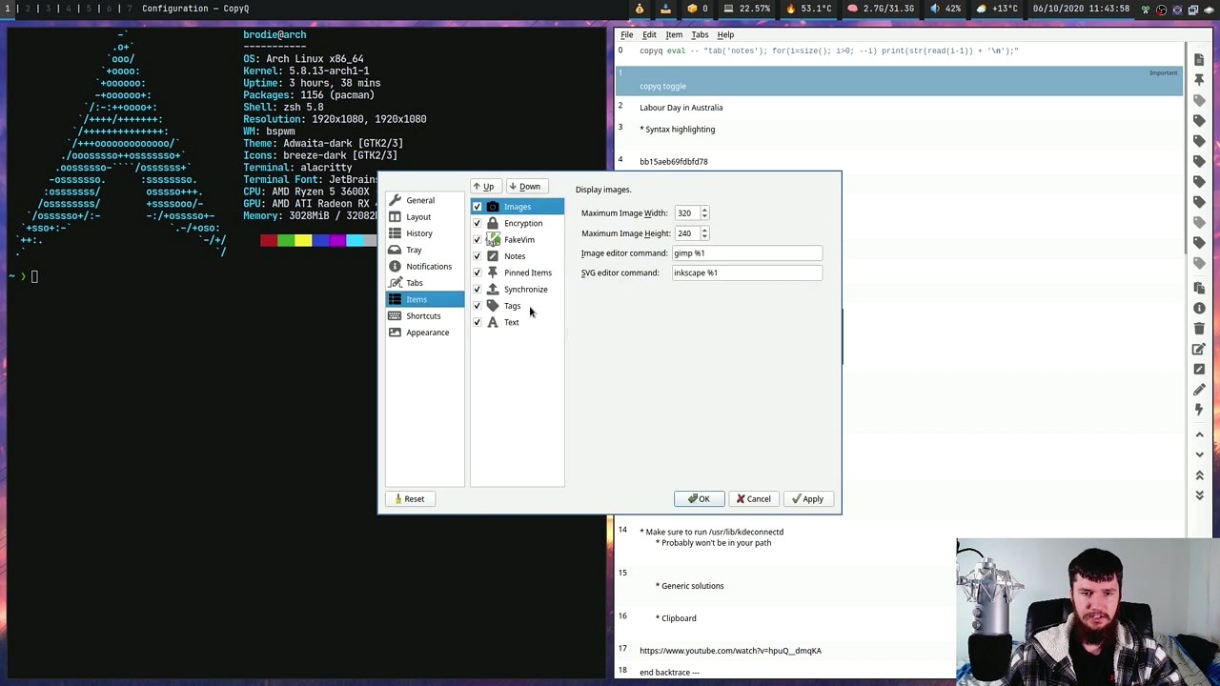Click the SVG editor command input field
1220x686 pixels.
(746, 272)
